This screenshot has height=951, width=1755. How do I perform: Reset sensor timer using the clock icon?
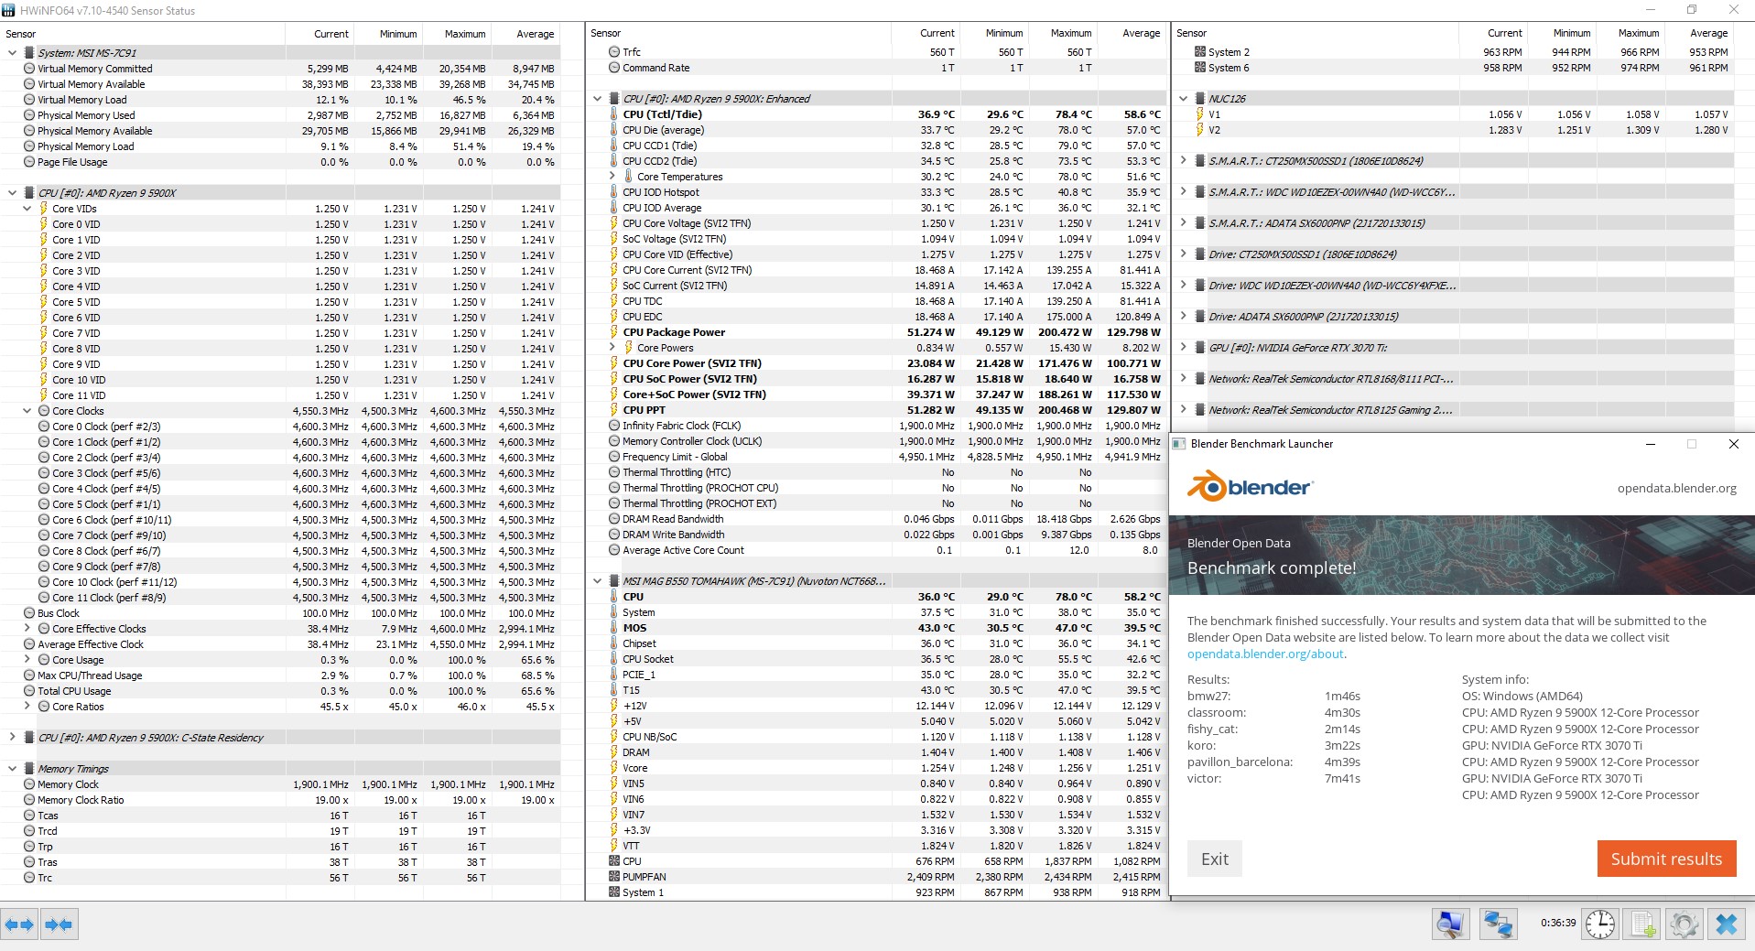coord(1600,924)
